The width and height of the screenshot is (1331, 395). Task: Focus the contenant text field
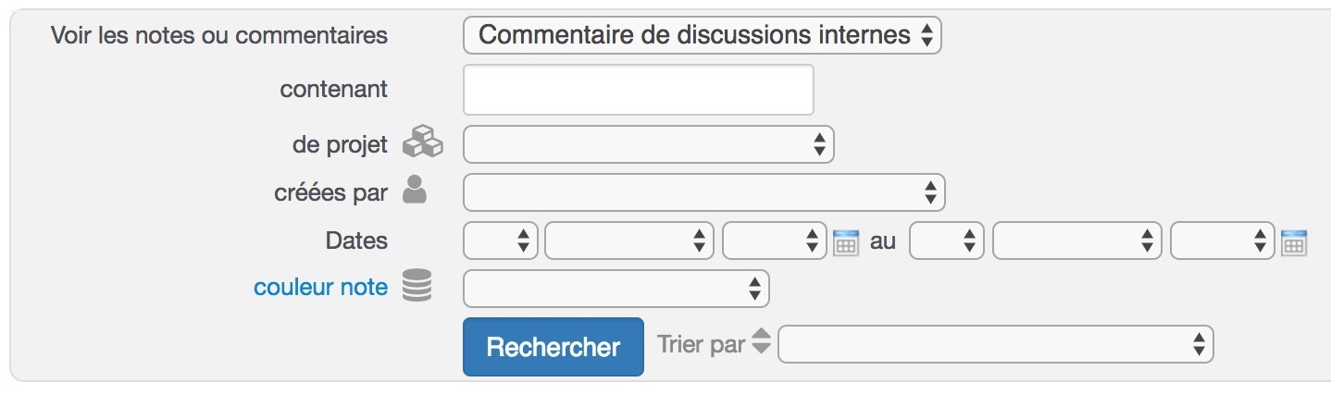pyautogui.click(x=639, y=90)
